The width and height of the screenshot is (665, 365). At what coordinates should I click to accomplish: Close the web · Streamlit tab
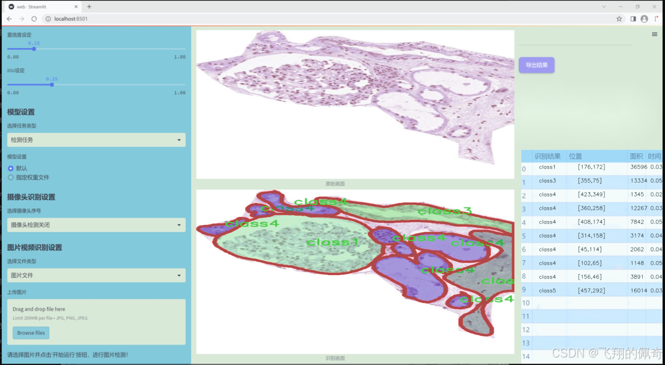[75, 7]
